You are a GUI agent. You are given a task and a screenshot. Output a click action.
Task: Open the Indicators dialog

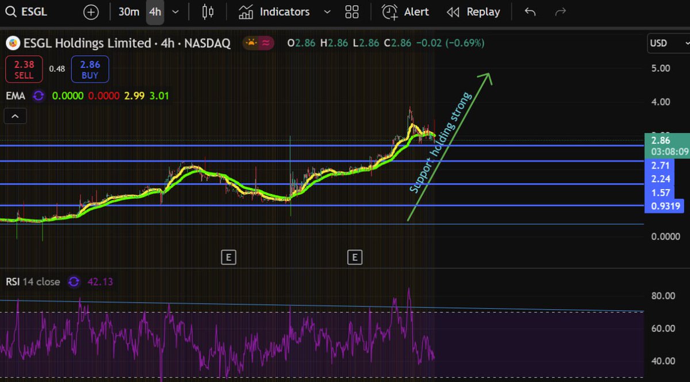pos(274,11)
